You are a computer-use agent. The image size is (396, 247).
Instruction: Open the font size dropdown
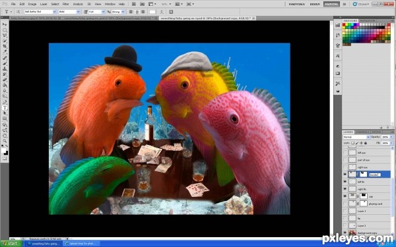pos(103,12)
